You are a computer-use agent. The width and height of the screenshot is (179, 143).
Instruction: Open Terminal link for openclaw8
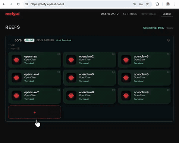[x=84, y=99]
